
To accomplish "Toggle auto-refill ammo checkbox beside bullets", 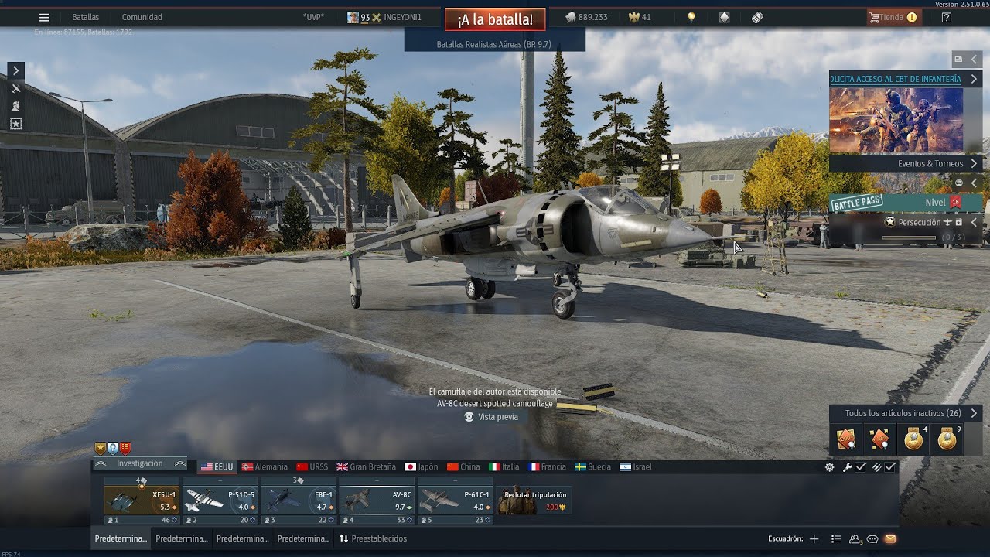I will pos(891,467).
